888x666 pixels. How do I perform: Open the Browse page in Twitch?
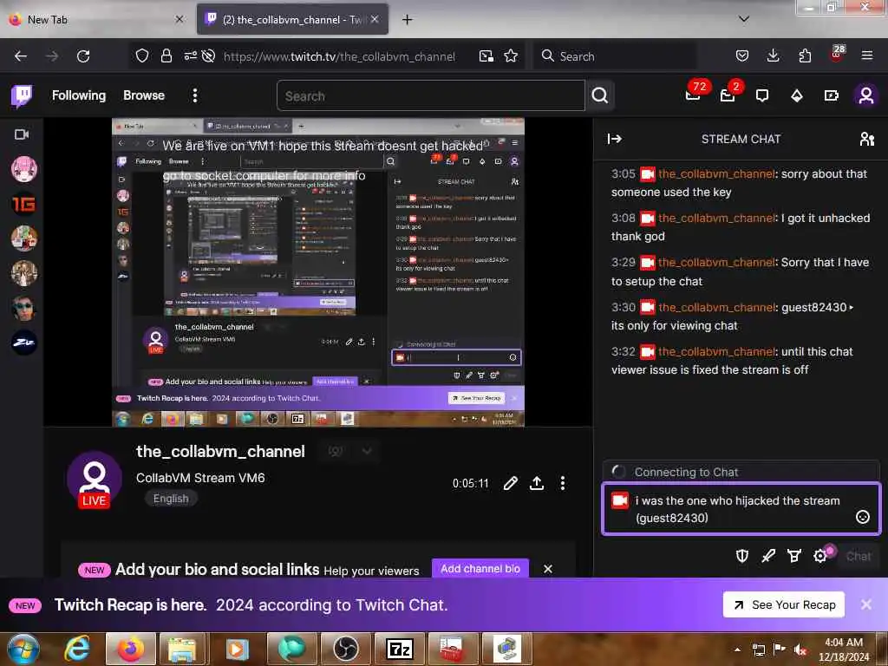tap(144, 95)
